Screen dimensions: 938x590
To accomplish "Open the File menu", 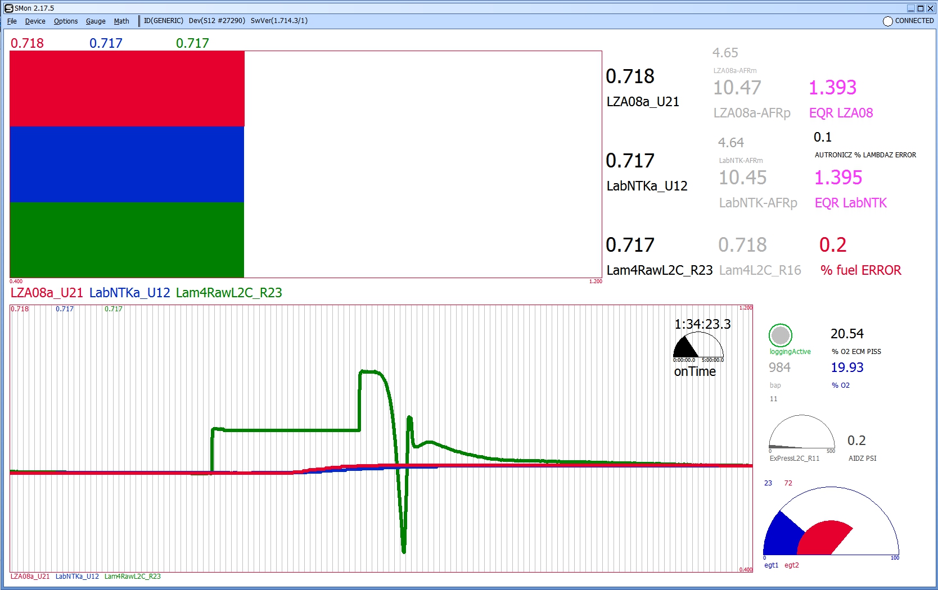I will tap(12, 21).
